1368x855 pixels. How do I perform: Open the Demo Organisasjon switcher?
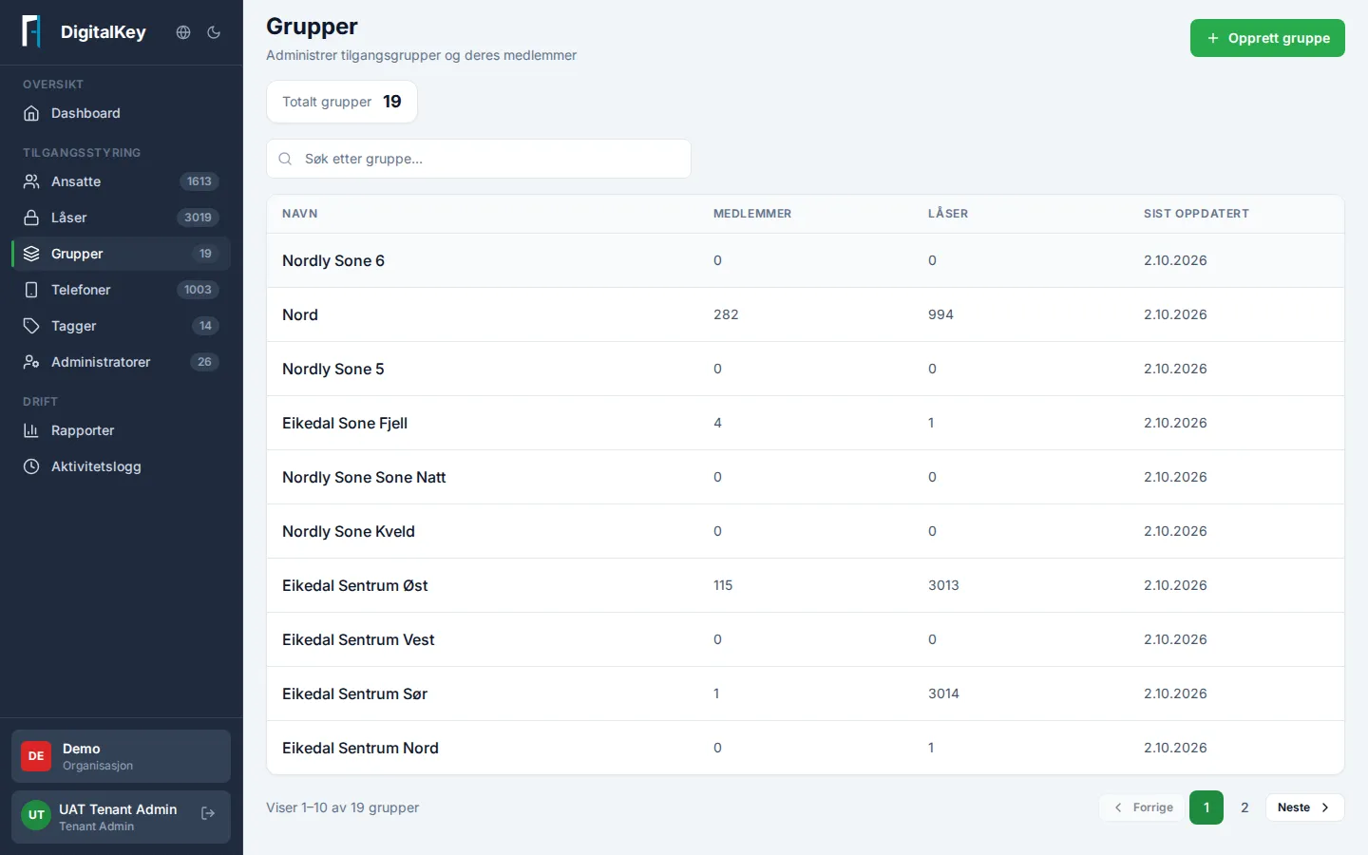point(121,756)
